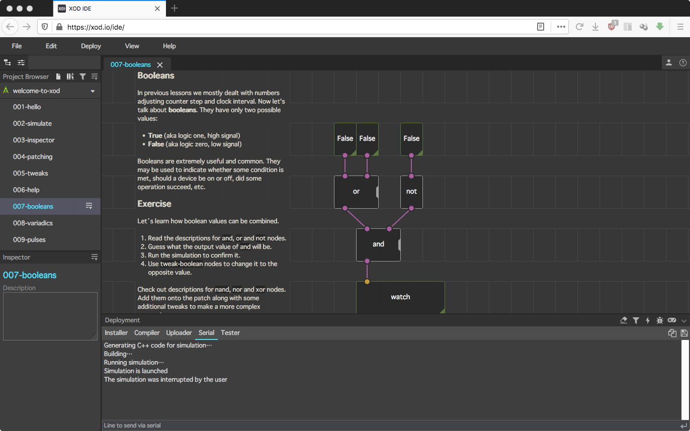Click the eraser icon to clear the log
This screenshot has height=431, width=690.
(624, 320)
